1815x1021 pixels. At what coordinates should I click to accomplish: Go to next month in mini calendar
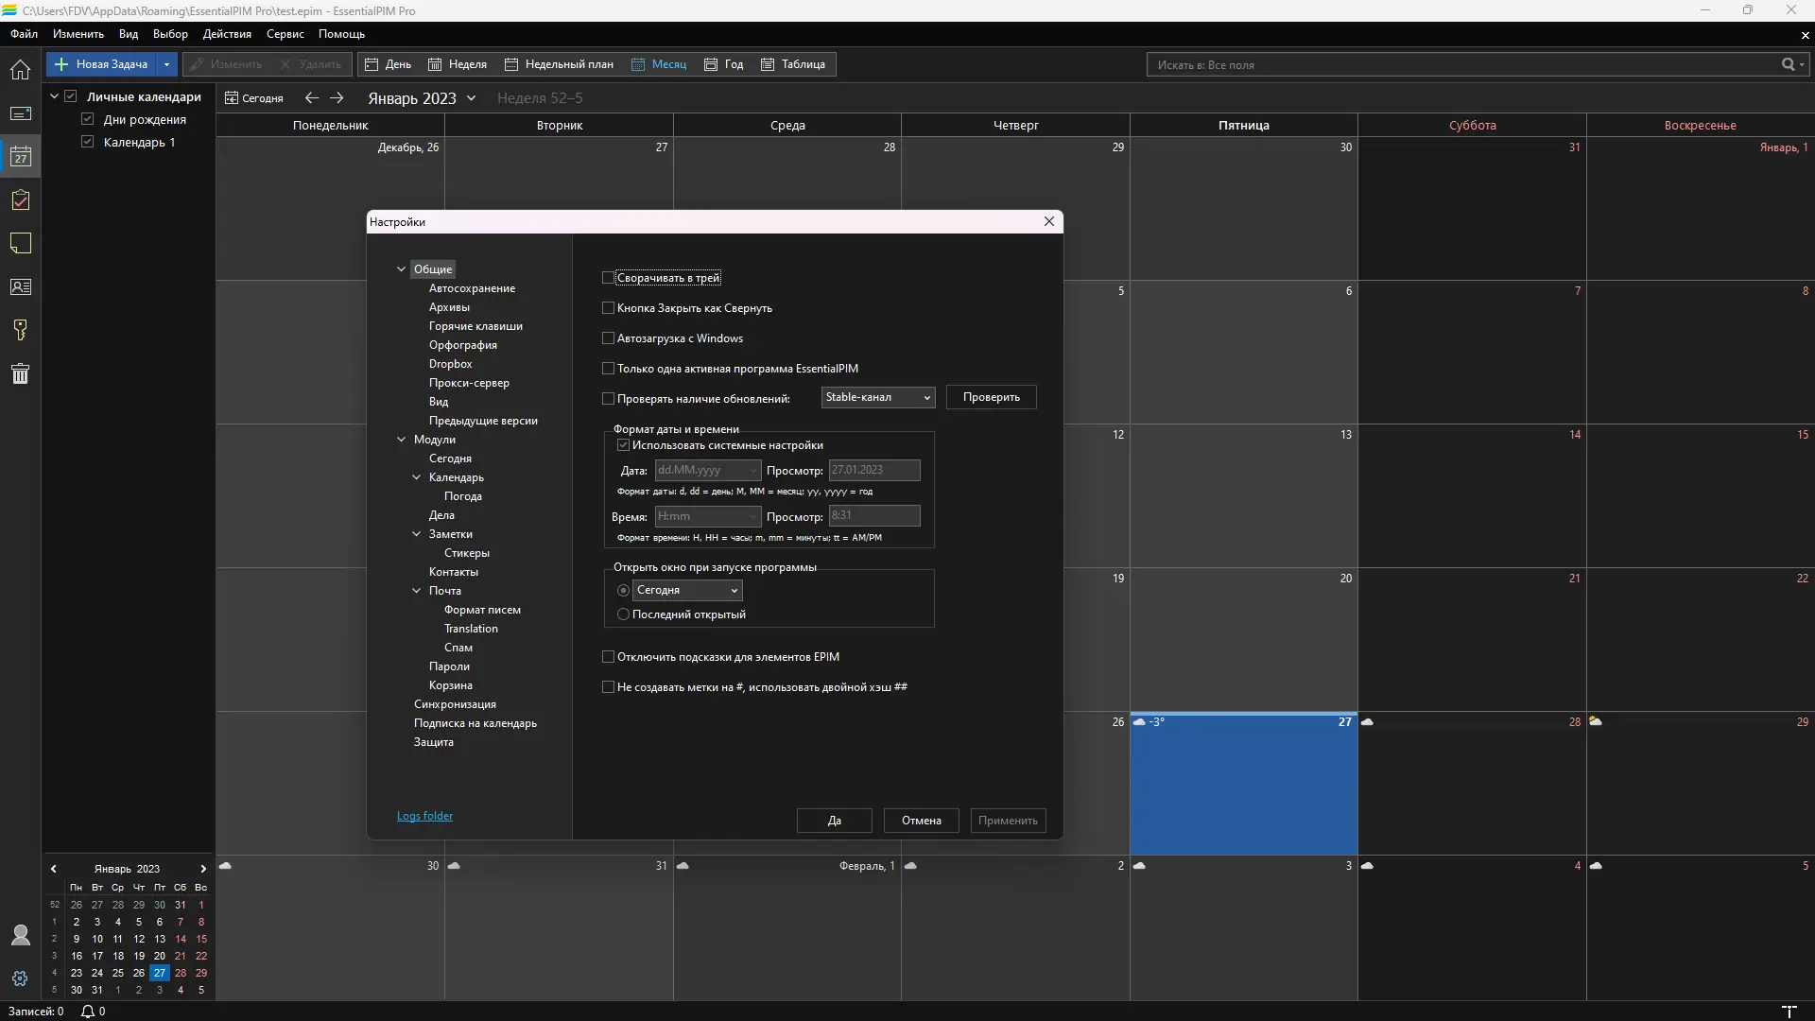(202, 869)
